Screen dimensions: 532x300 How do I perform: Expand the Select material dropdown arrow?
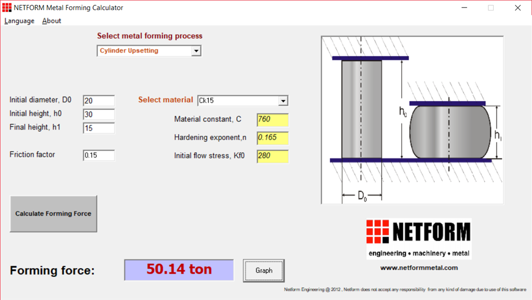282,101
